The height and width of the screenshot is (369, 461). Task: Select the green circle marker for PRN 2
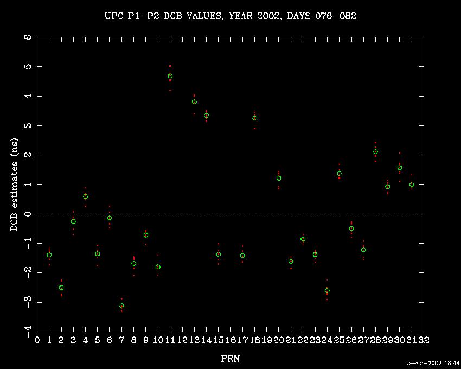pos(61,288)
